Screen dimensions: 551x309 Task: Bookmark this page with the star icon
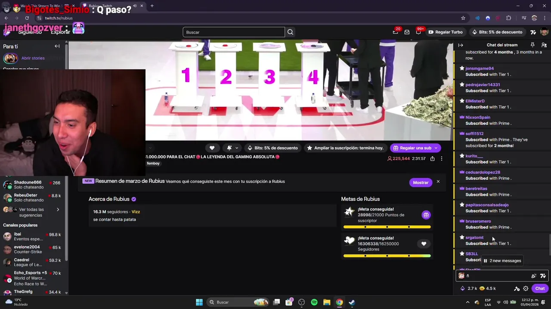coord(463,18)
